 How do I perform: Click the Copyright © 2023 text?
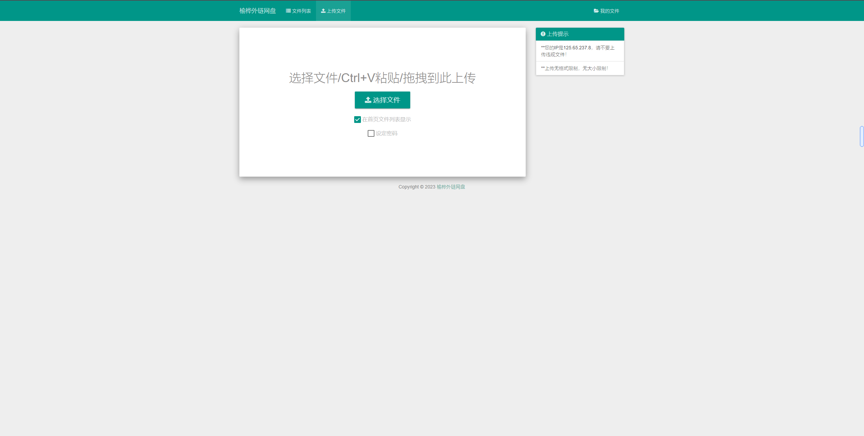point(417,187)
